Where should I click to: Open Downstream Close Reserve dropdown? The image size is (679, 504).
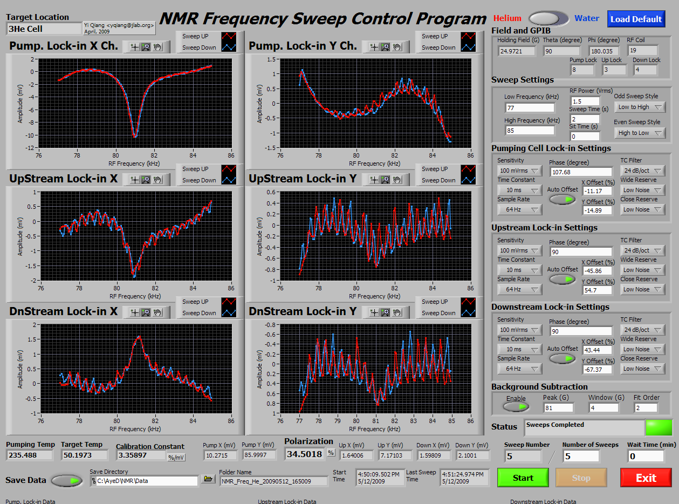643,369
